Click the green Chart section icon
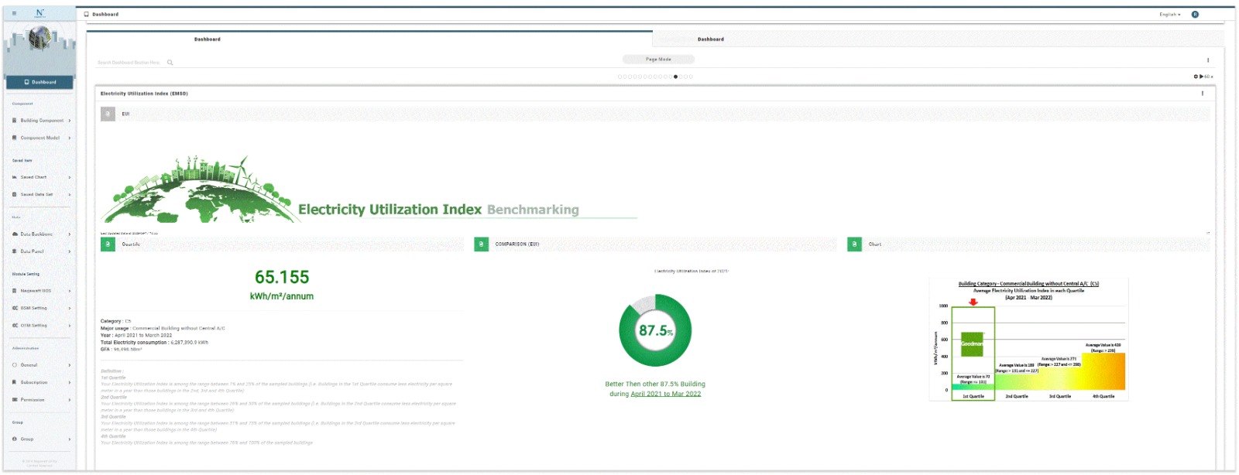This screenshot has height=475, width=1239. click(854, 244)
